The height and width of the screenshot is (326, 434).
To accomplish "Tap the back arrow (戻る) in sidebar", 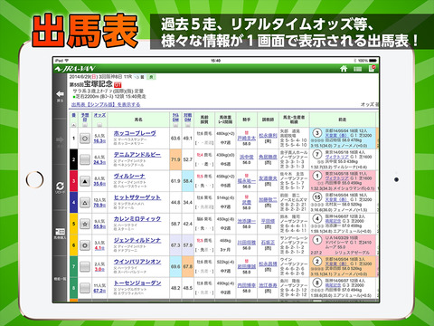I will [60, 96].
